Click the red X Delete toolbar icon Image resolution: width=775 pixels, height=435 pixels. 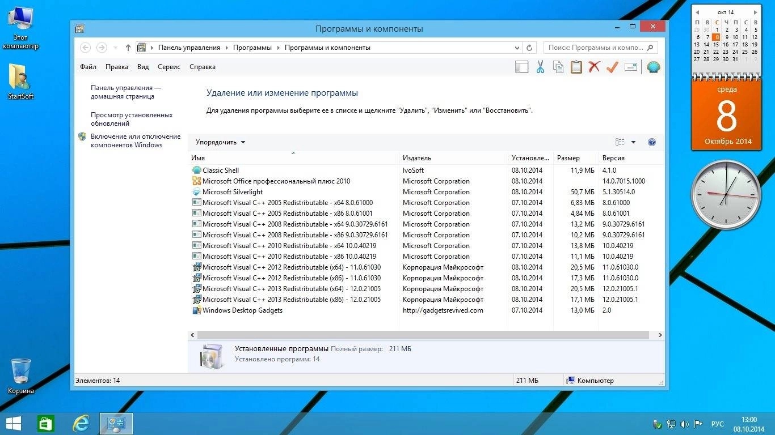(594, 67)
